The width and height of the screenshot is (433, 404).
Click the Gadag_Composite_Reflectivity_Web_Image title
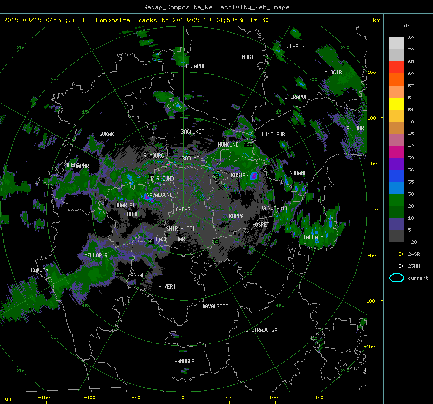216,7
